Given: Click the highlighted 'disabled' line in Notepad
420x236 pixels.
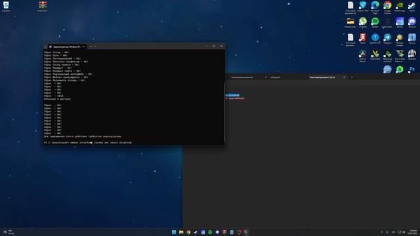Looking at the screenshot, I should click(x=232, y=95).
